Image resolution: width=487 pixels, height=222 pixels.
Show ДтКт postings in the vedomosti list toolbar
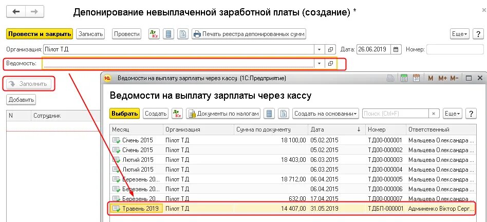coord(177,114)
